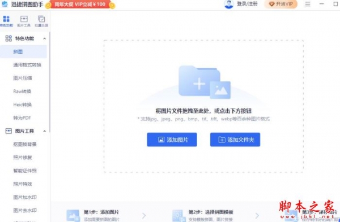The height and width of the screenshot is (222, 340).
Task: Click the 迅捷拼图助手 app logo icon
Action: coord(5,4)
